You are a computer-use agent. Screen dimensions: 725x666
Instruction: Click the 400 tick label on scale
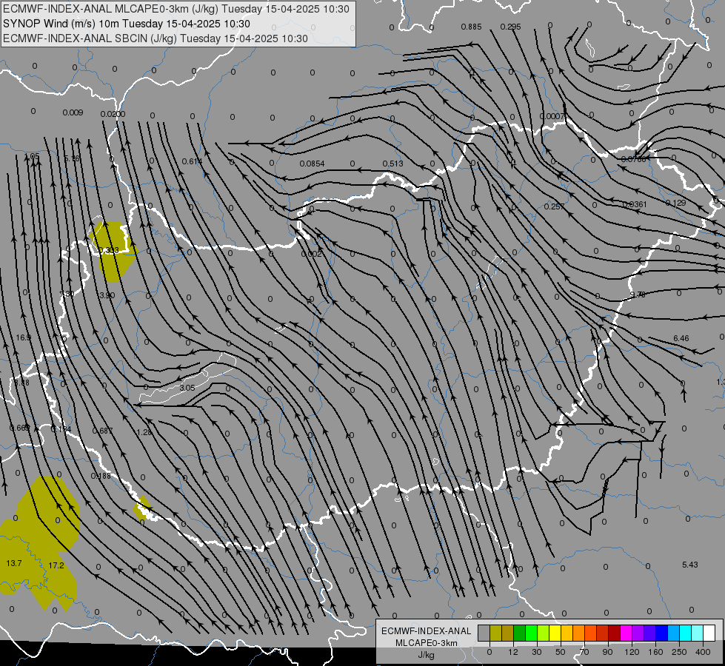point(703,652)
